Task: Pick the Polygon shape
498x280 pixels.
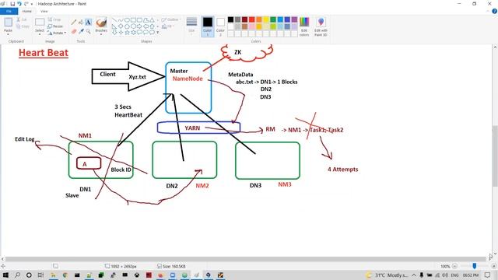Action: [146, 20]
